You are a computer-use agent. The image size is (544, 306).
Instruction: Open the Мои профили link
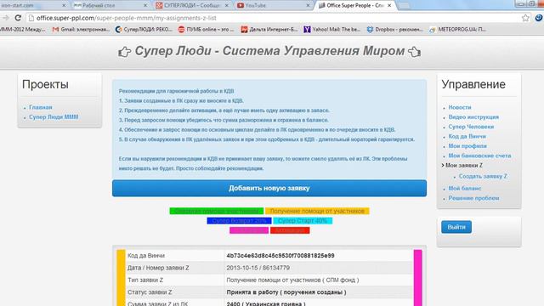(467, 146)
